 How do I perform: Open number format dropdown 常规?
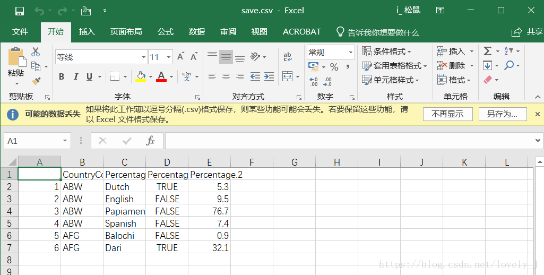click(x=351, y=53)
